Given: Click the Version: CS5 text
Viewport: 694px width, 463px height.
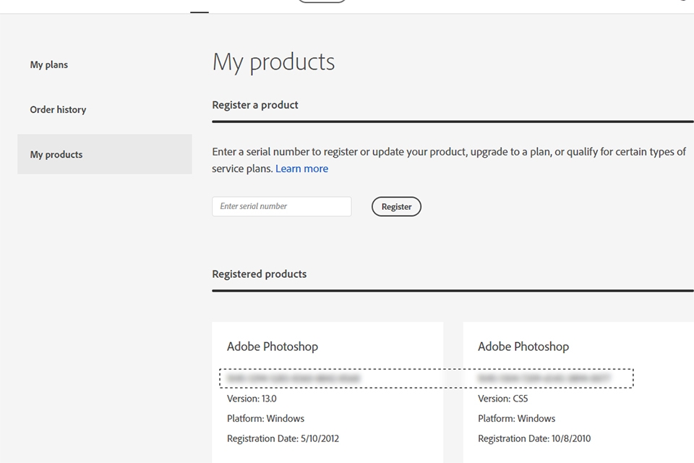Looking at the screenshot, I should click(502, 399).
